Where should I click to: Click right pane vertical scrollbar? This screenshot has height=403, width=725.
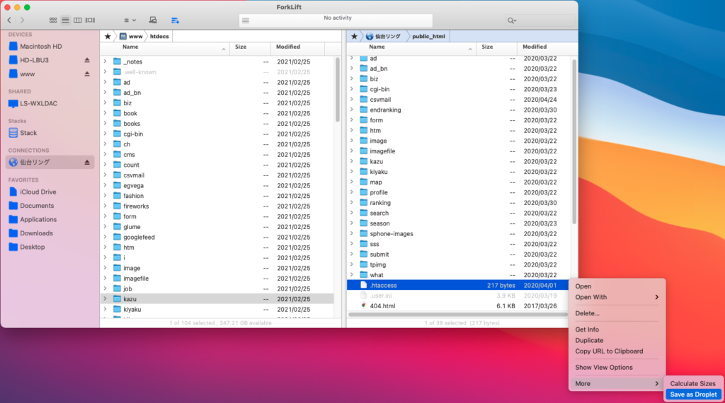(574, 141)
